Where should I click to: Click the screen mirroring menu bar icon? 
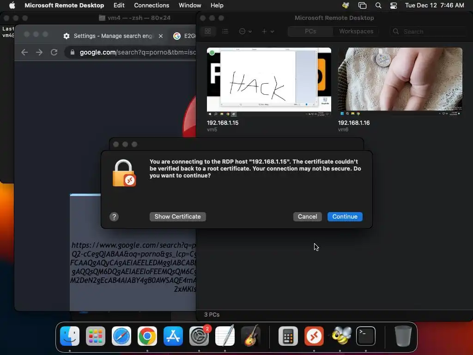click(x=362, y=5)
